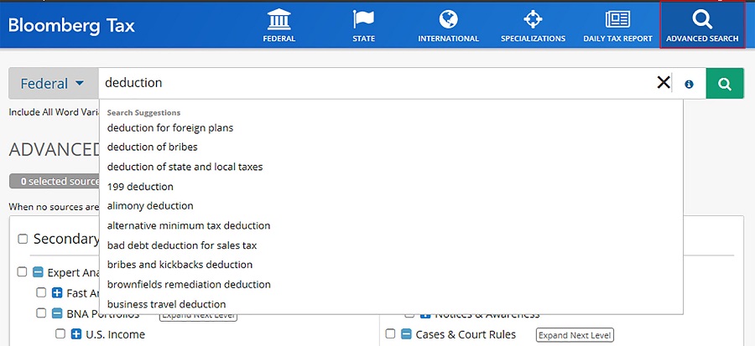Viewport: 755px width, 346px height.
Task: Expand the U.S. Income node
Action: click(76, 334)
